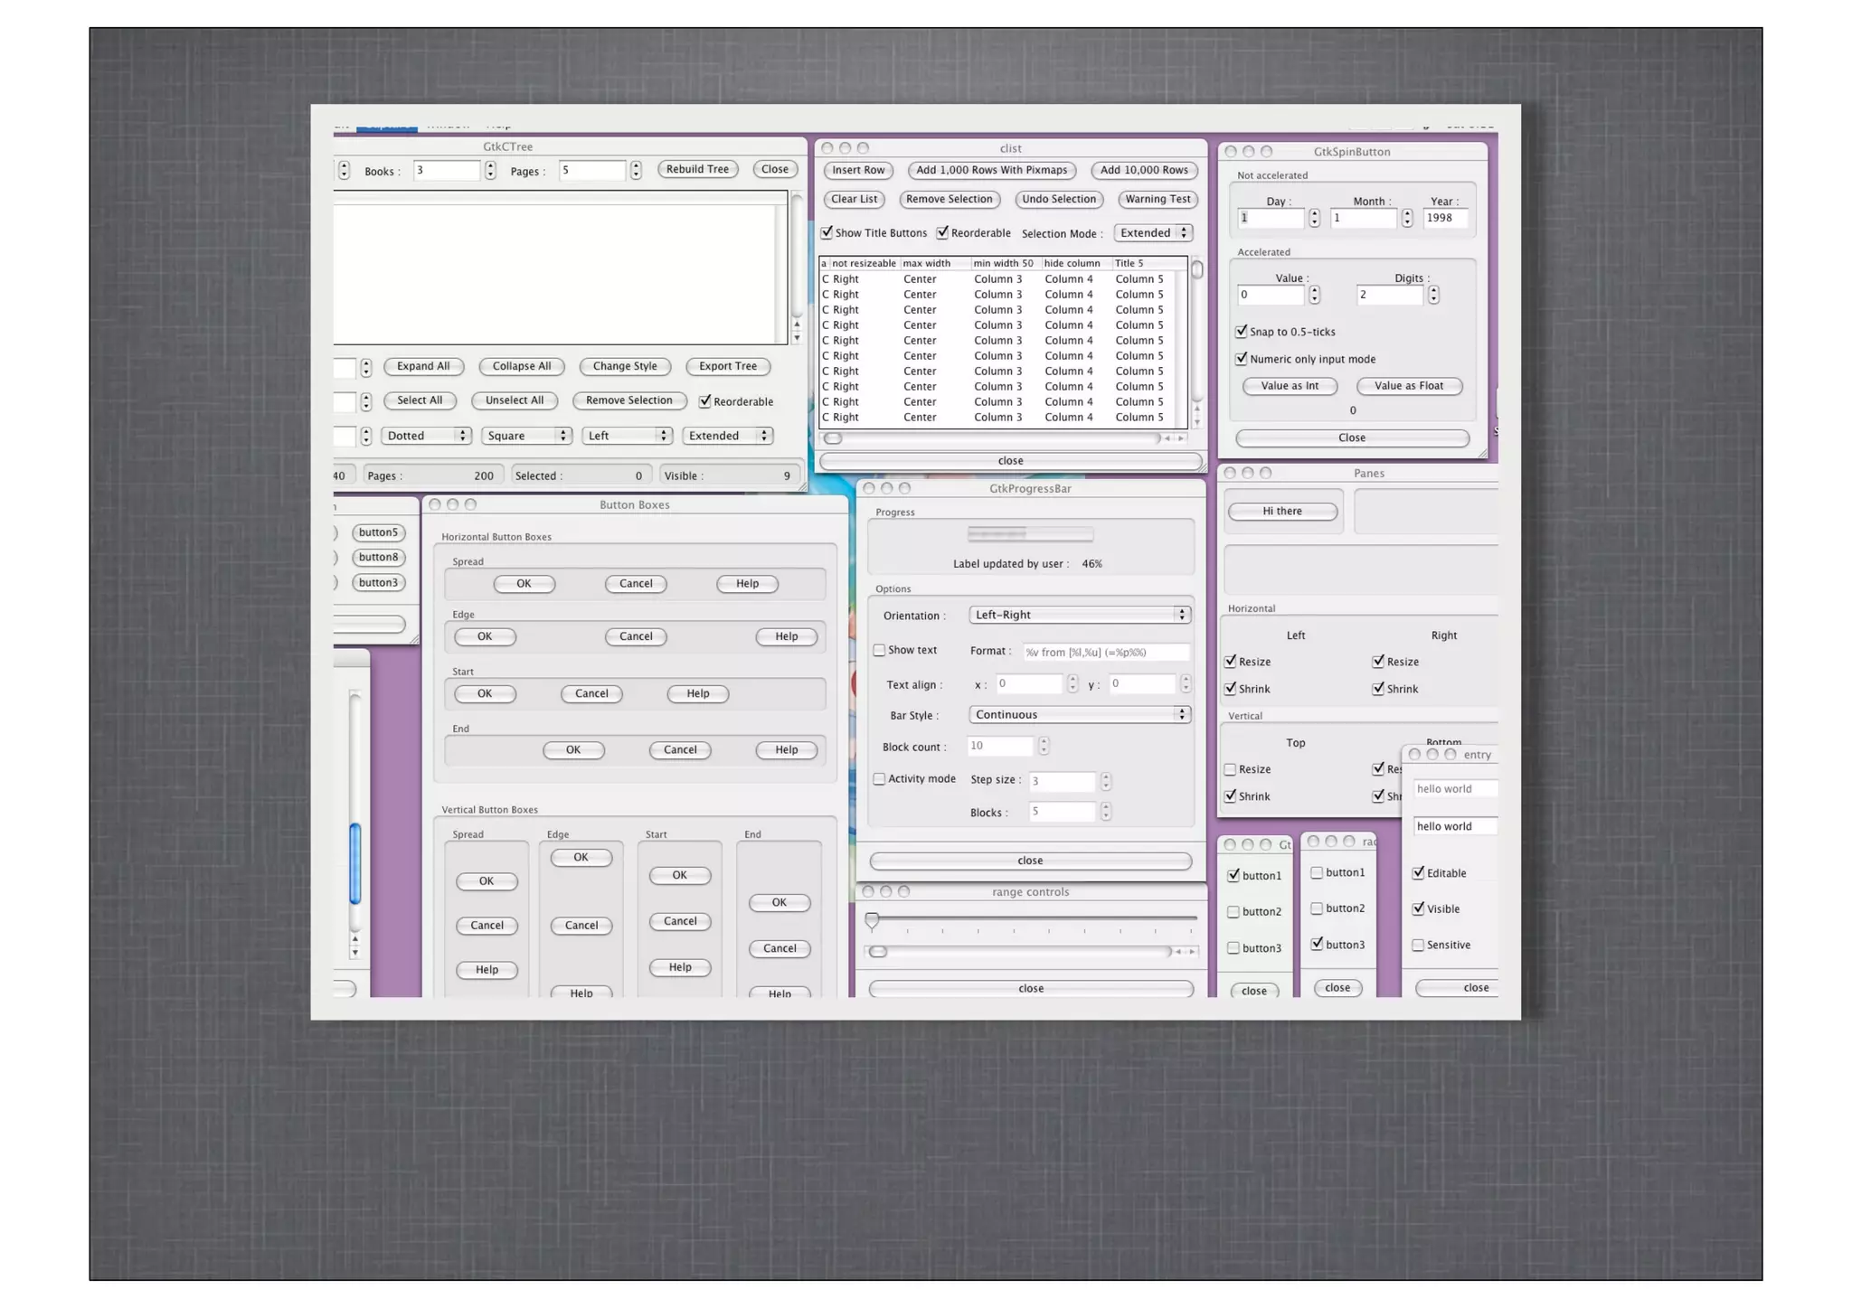
Task: Click the Value as Float button
Action: 1408,386
